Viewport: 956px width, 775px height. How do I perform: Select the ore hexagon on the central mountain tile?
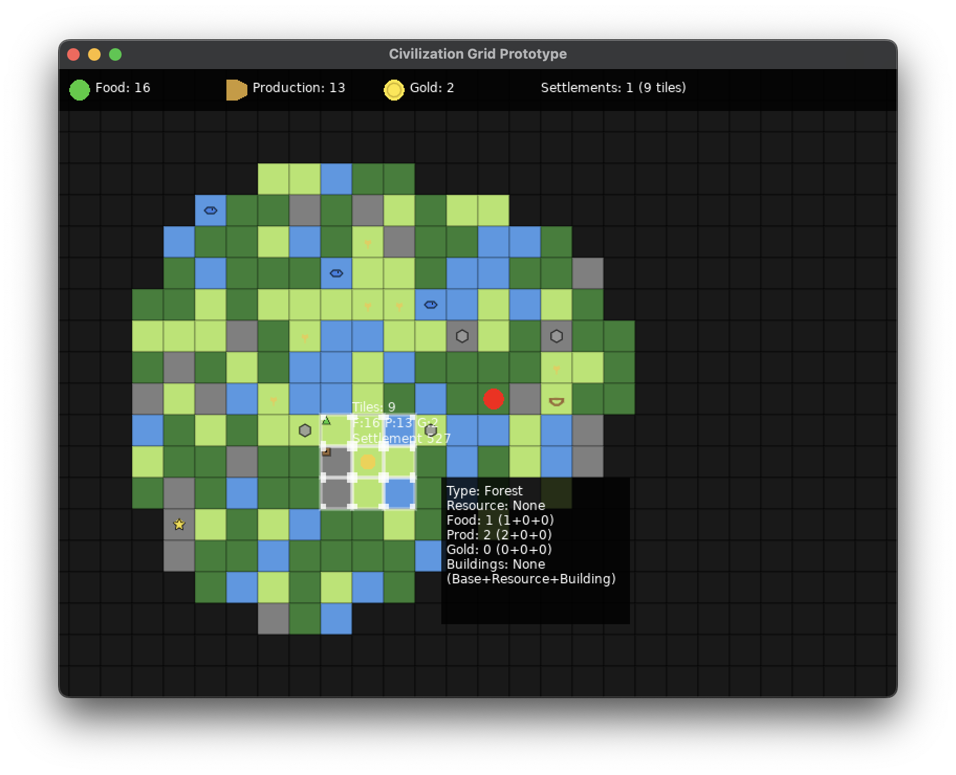(462, 336)
